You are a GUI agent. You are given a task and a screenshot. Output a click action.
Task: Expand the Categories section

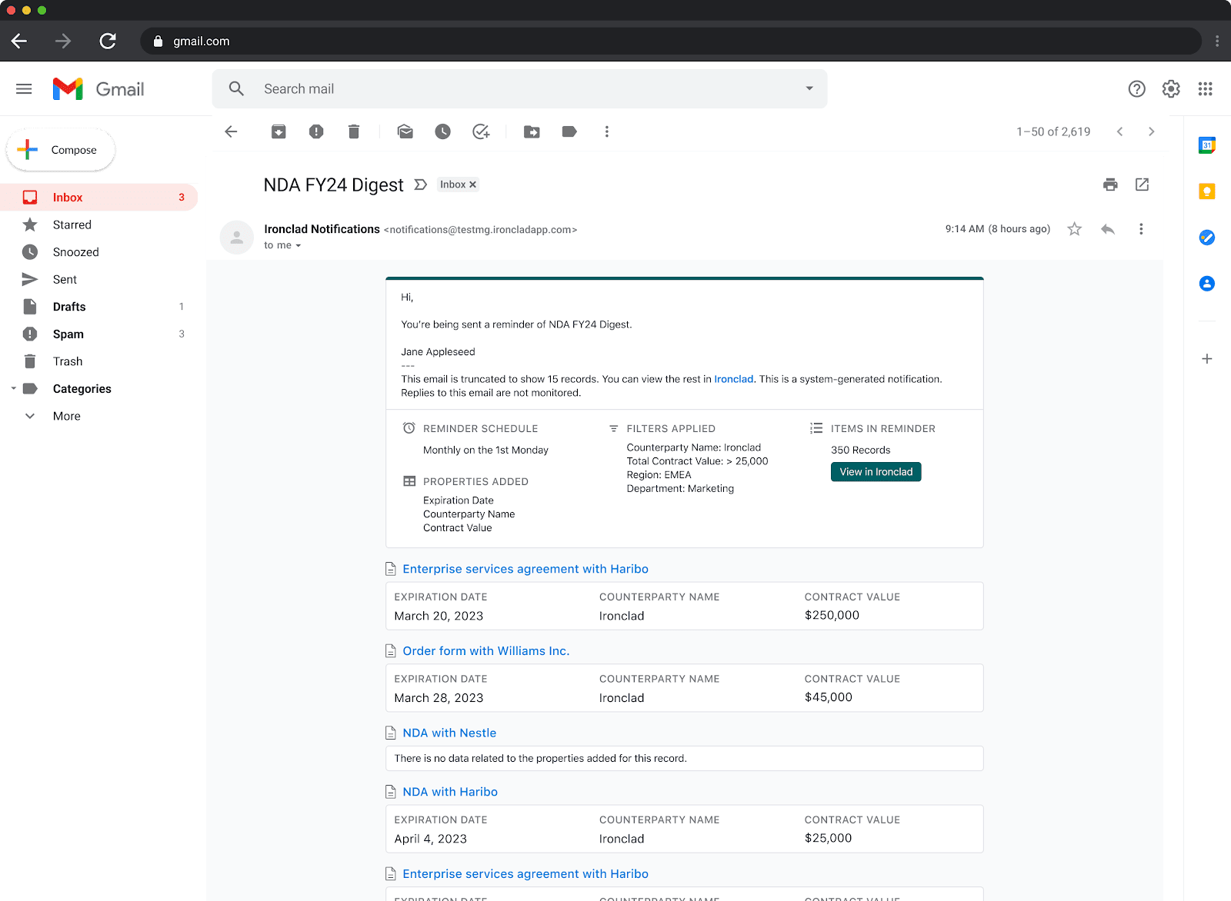[14, 389]
